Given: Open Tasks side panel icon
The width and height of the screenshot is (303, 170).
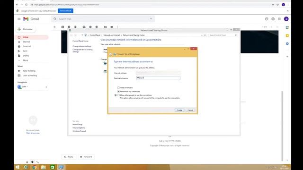Looking at the screenshot, I should 287,44.
